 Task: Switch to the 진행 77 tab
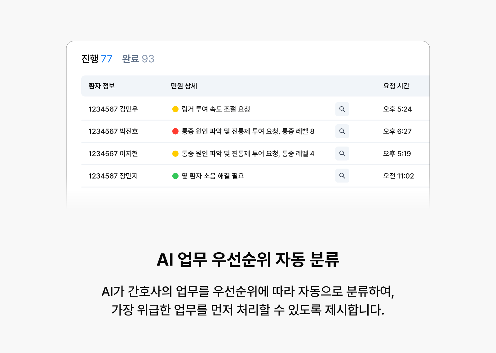(x=97, y=59)
